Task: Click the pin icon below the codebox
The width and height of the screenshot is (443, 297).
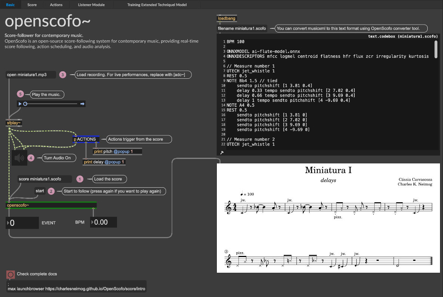Action: [222, 153]
